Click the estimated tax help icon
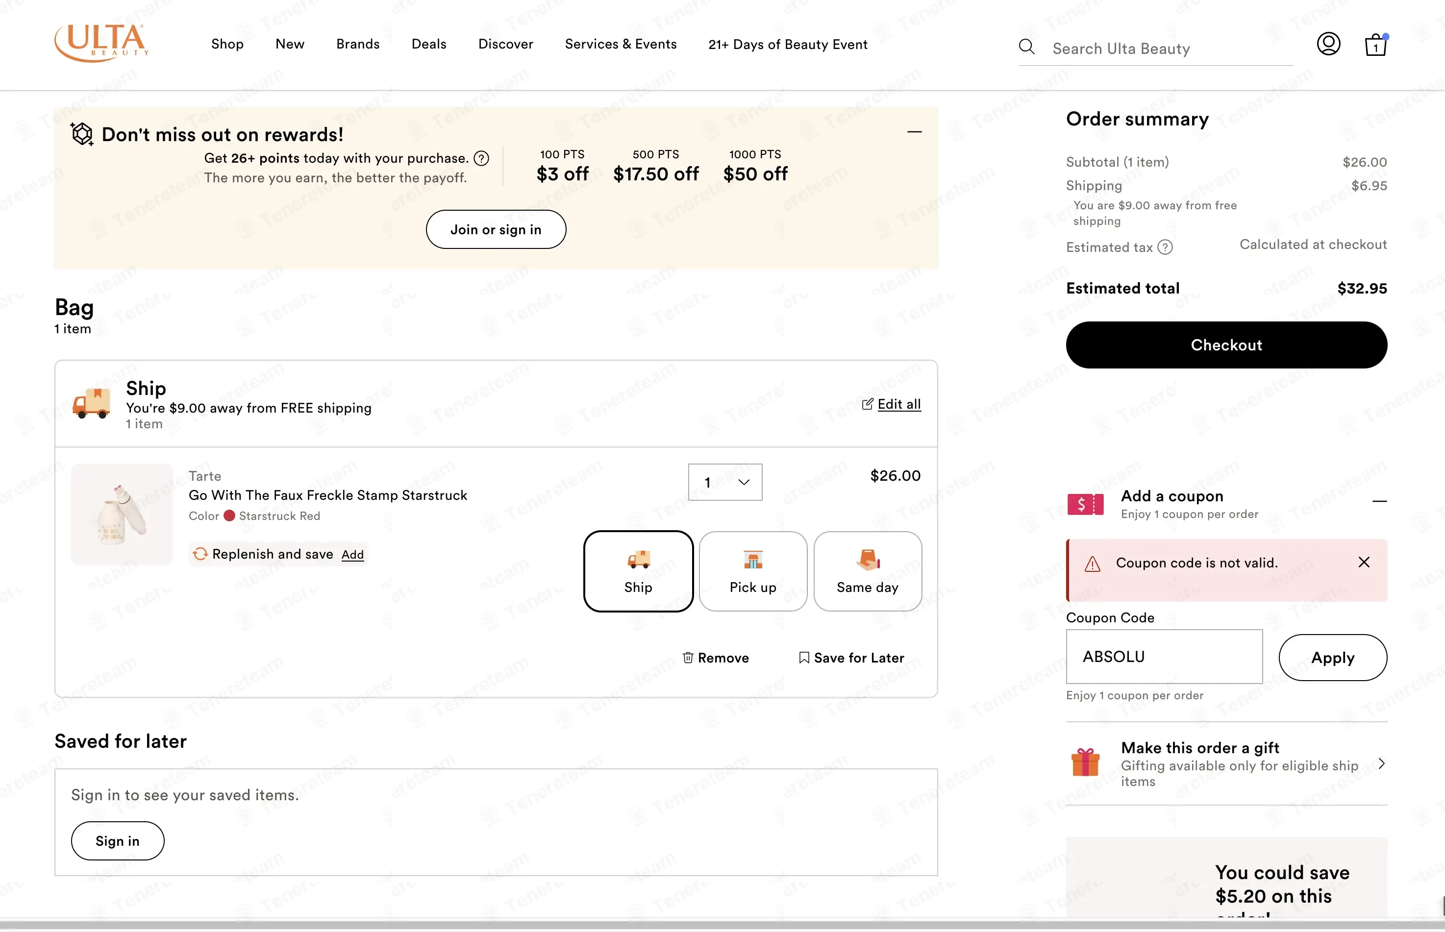 click(1165, 247)
